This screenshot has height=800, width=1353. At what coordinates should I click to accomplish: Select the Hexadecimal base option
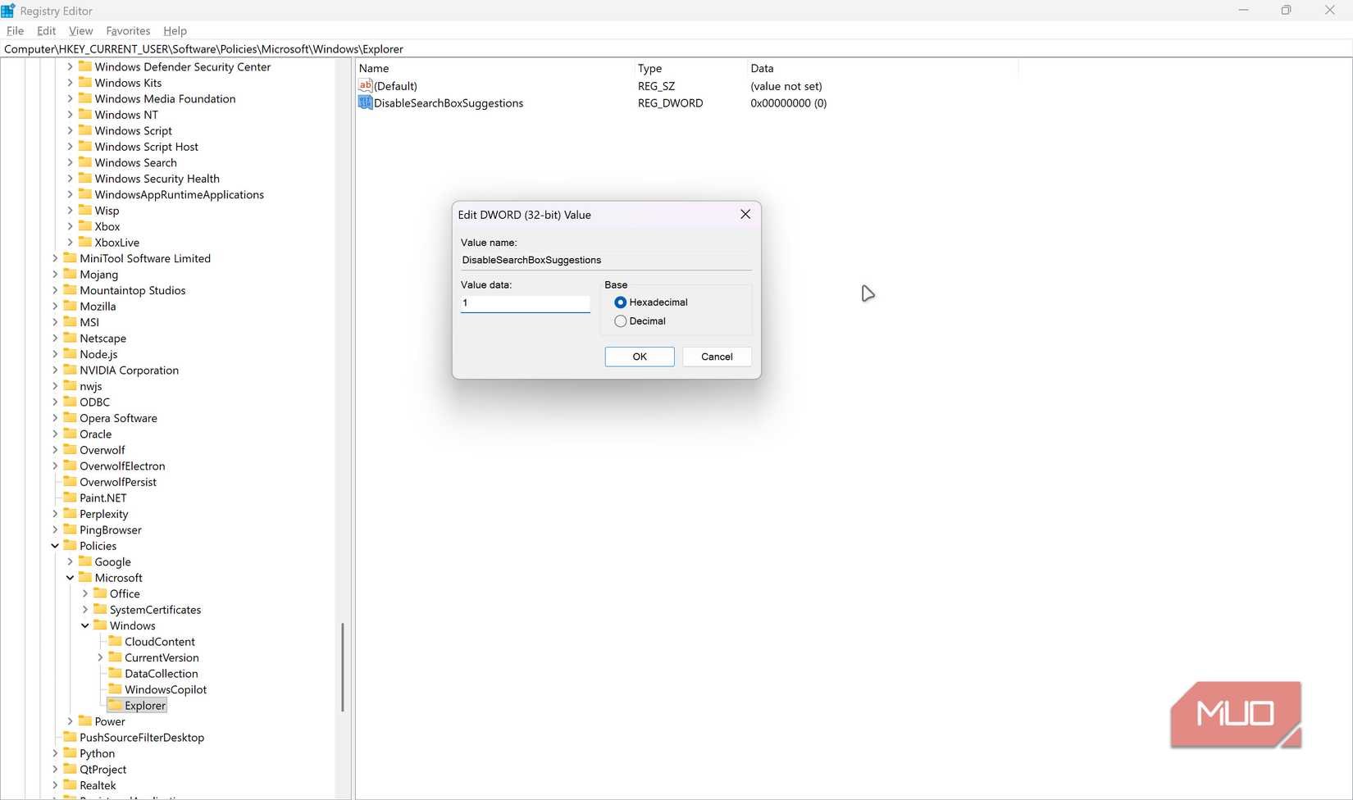(620, 302)
